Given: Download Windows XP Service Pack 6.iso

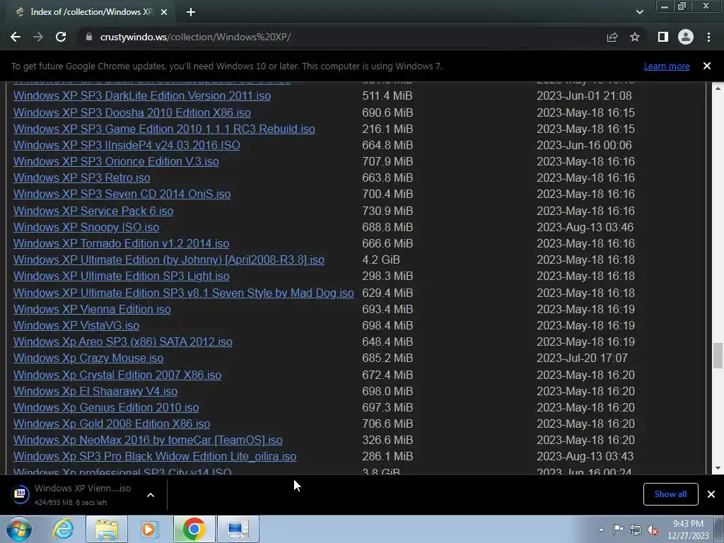Looking at the screenshot, I should pyautogui.click(x=93, y=211).
